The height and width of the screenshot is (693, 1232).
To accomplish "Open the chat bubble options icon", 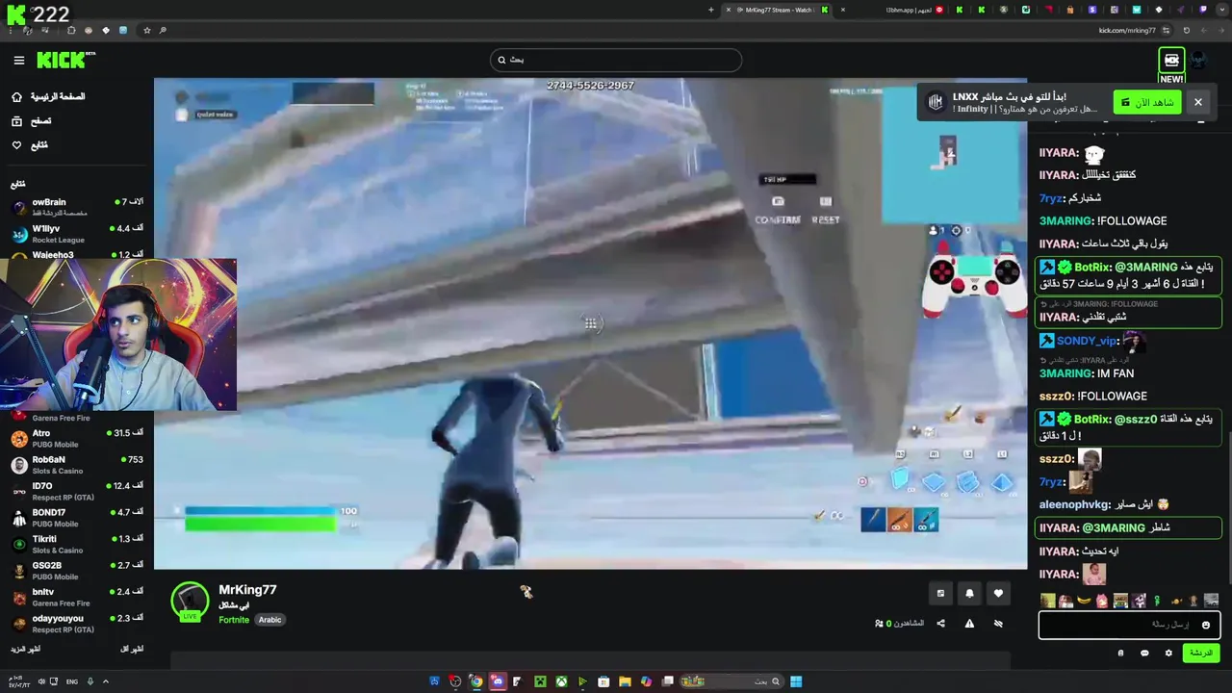I will tap(1144, 653).
